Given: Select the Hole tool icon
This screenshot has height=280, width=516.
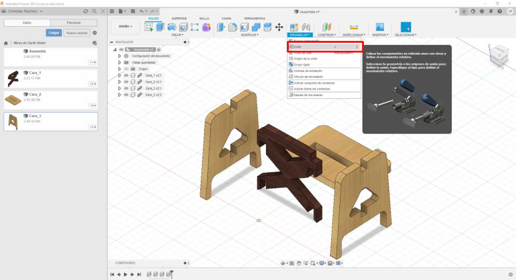Looking at the screenshot, I should coord(183,27).
